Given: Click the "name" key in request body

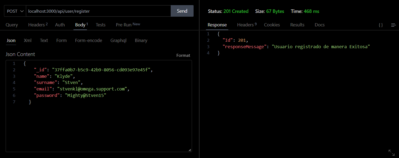Looking at the screenshot, I should pos(42,76).
